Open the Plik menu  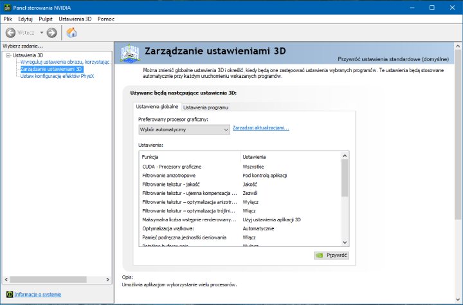point(8,19)
